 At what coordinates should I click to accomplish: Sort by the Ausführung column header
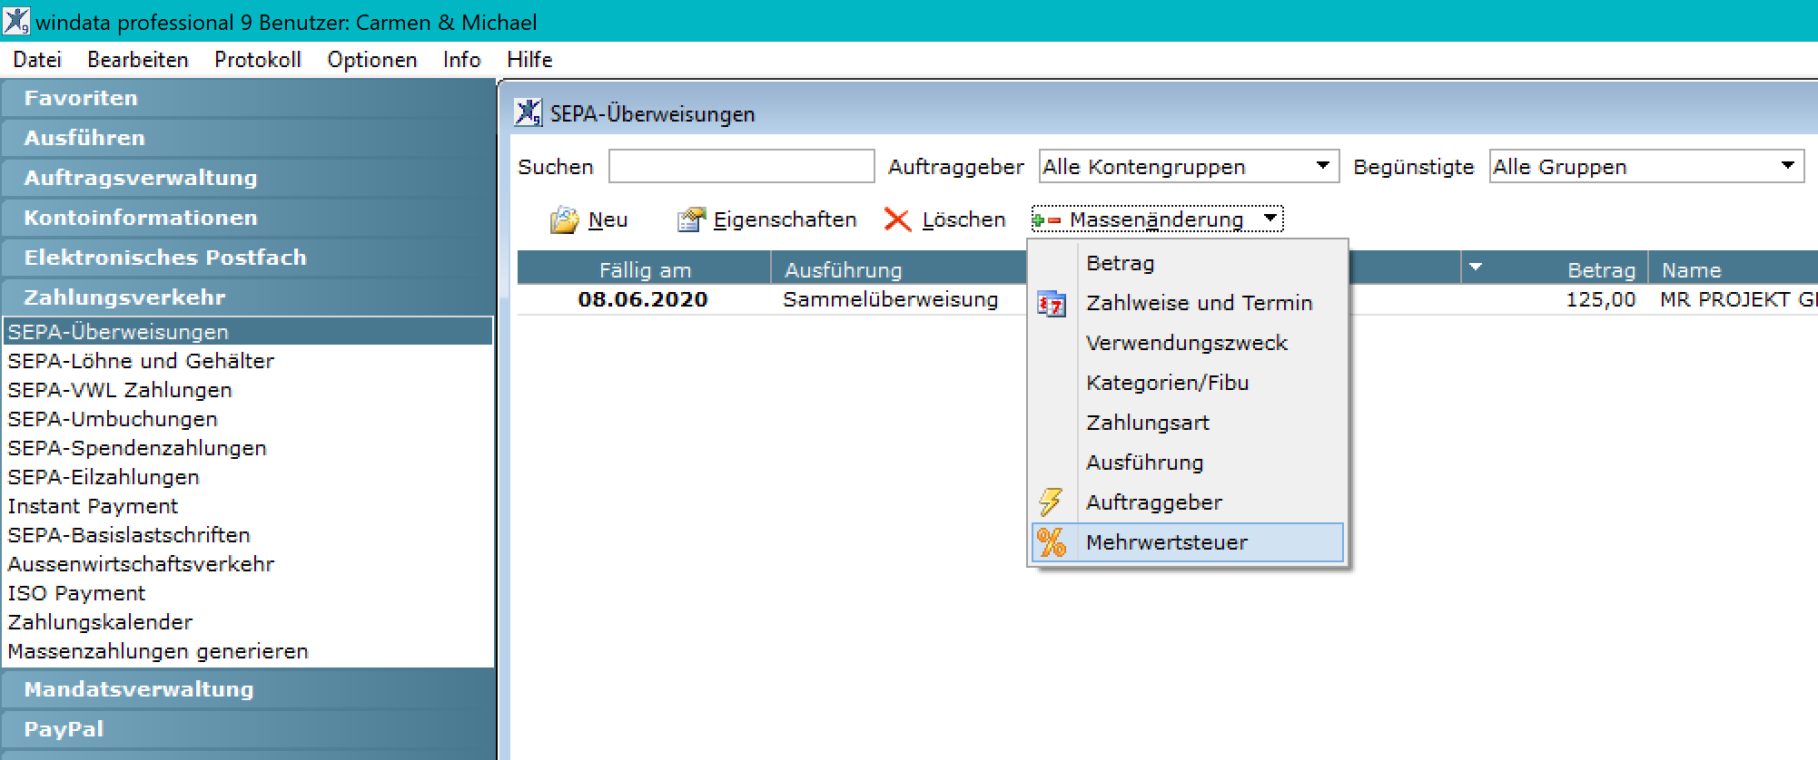pos(898,269)
